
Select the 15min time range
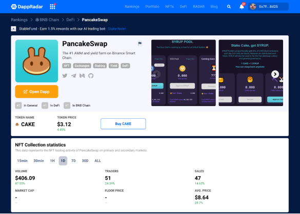[22, 161]
